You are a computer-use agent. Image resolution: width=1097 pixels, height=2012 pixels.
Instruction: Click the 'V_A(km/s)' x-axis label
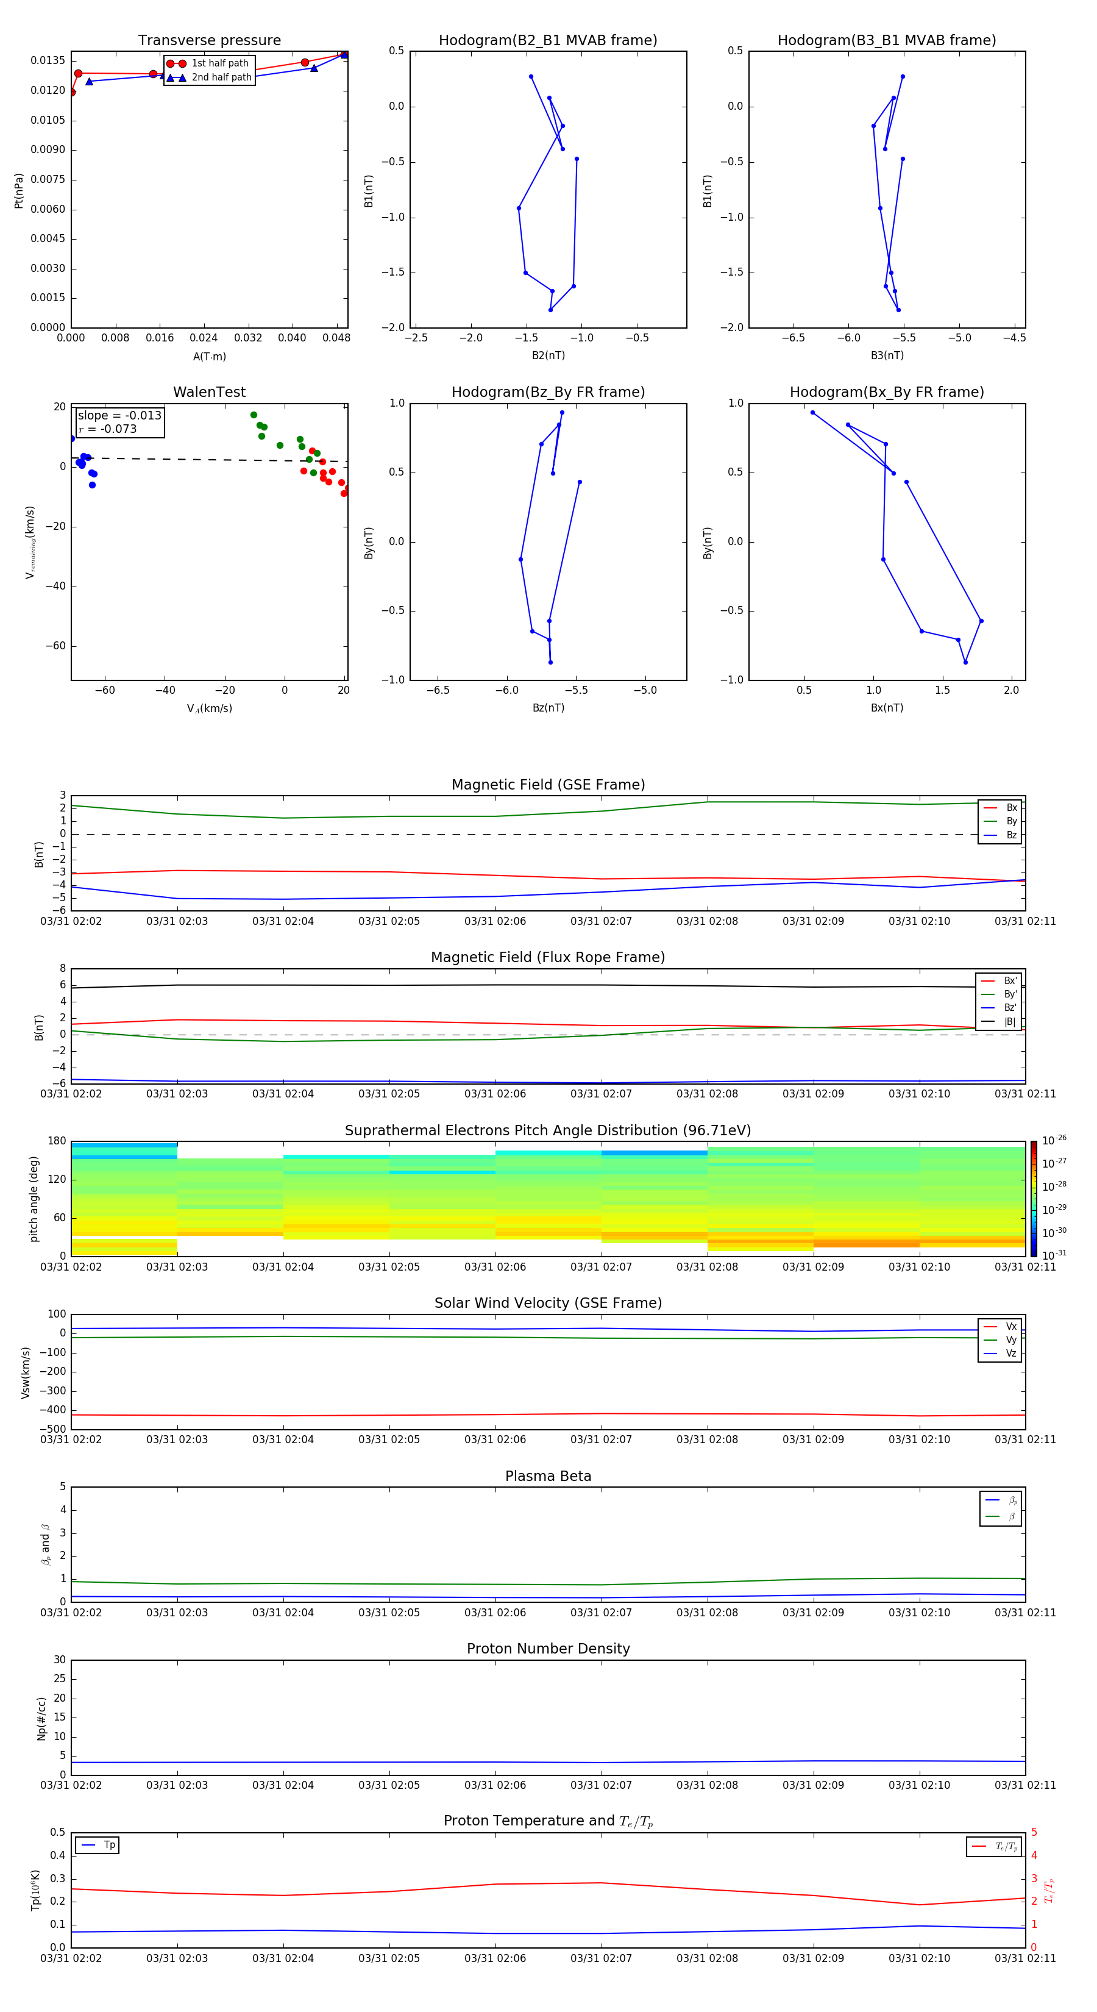point(209,708)
